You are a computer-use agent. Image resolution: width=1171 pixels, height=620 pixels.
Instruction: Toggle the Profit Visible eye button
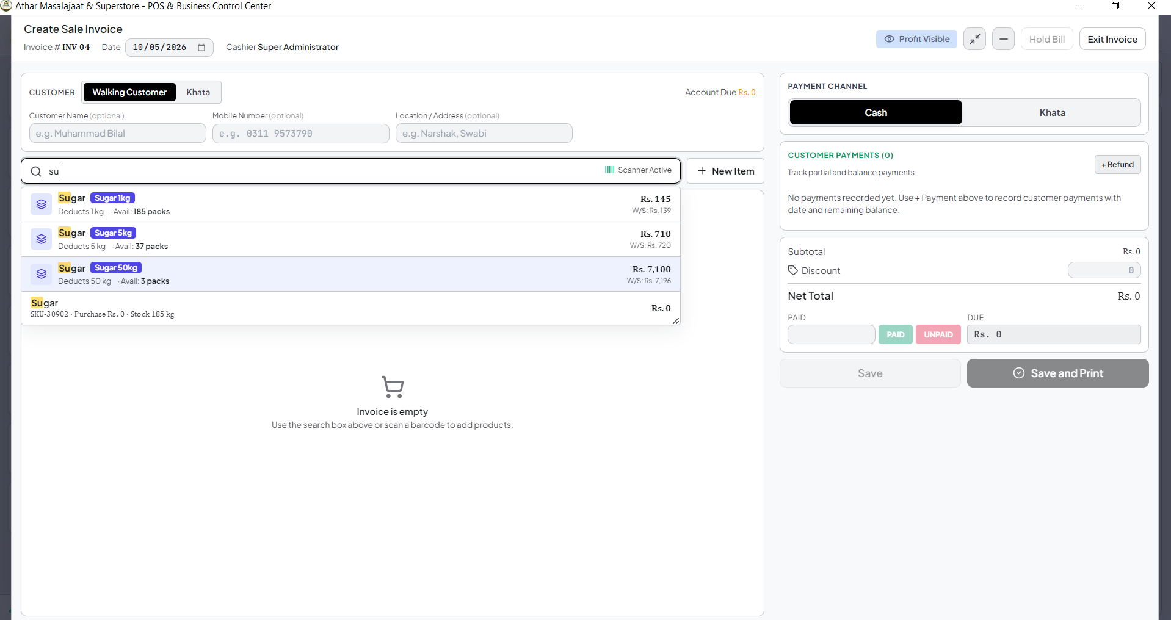(916, 39)
